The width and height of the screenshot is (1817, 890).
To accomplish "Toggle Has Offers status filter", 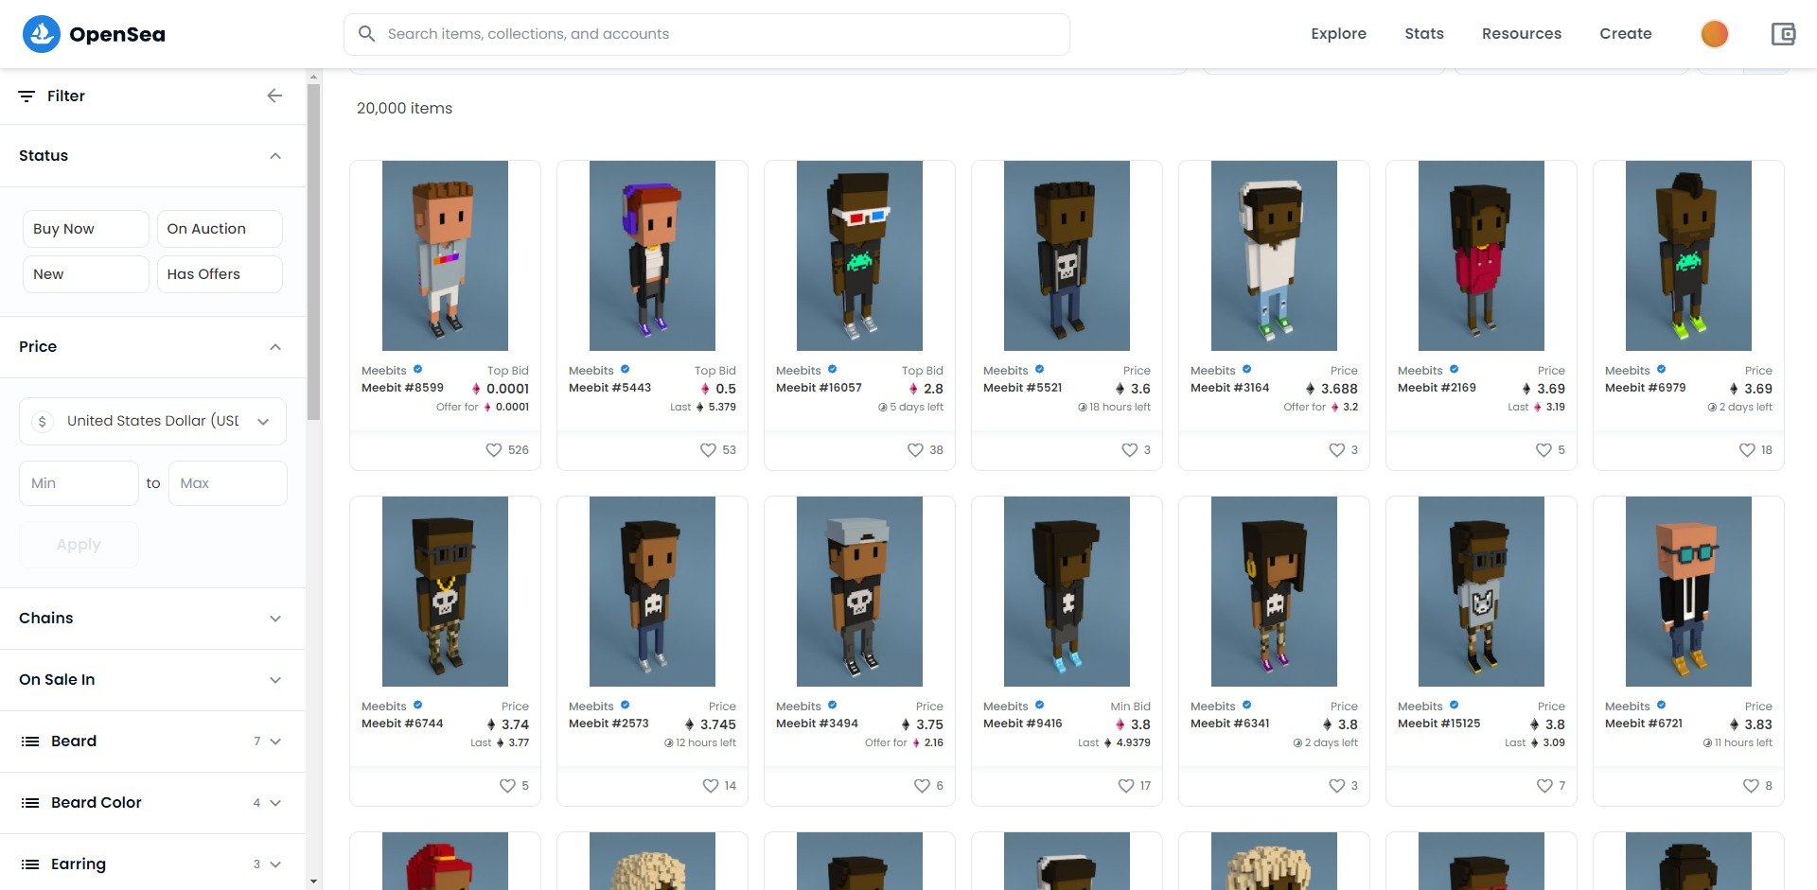I will click(220, 274).
